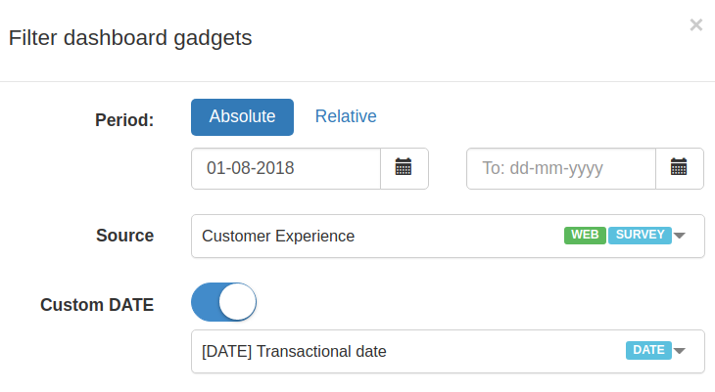
Task: Close the Filter dashboard gadgets dialog
Action: coord(695,24)
